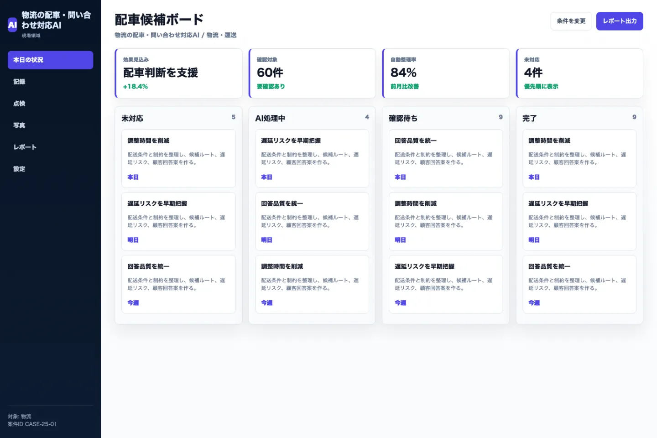Open 点検 sidebar item

[x=50, y=104]
